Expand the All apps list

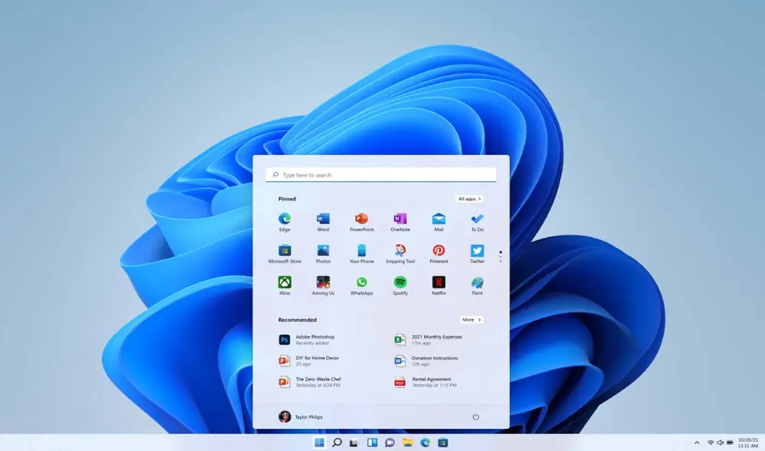(x=469, y=198)
